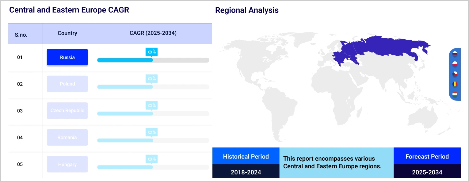
Task: Click the Romania CAGR progress bar
Action: click(x=153, y=140)
